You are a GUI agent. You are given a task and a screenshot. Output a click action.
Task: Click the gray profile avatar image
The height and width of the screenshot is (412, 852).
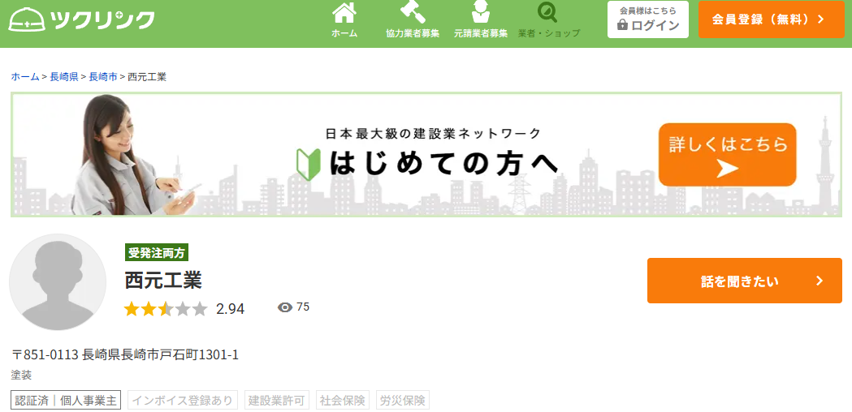point(58,282)
